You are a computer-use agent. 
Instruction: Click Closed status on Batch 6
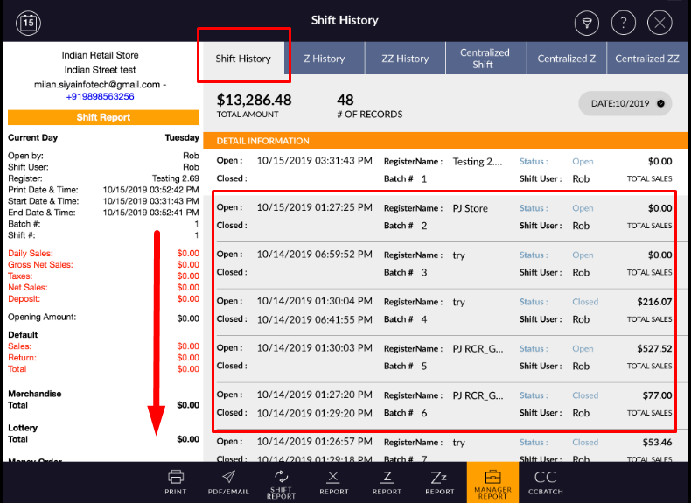(x=585, y=395)
